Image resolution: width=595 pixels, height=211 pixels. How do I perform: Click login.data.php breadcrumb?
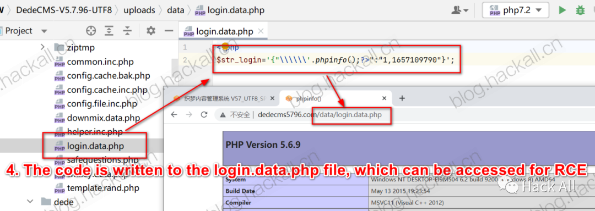(x=230, y=10)
